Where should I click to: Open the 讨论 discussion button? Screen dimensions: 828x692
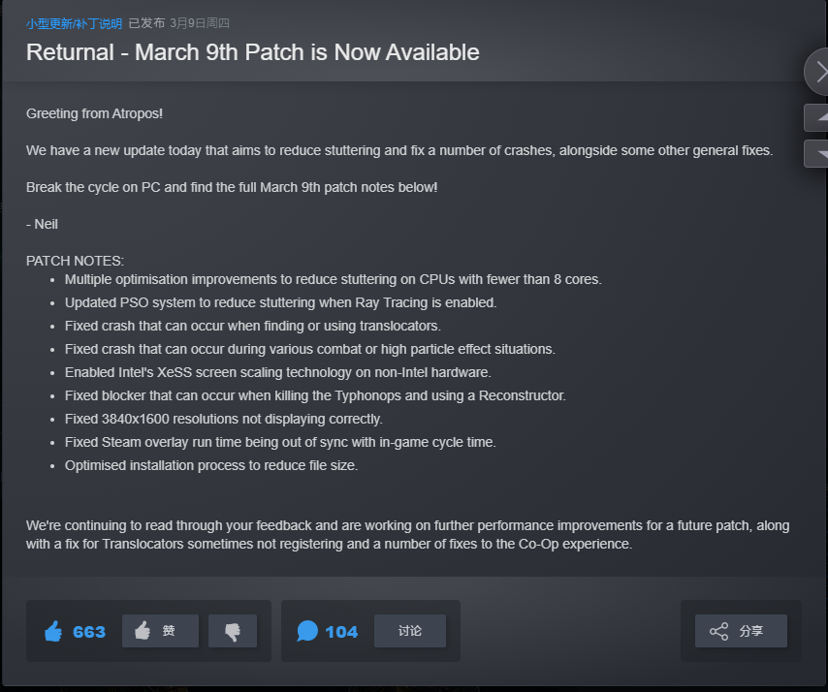(410, 631)
